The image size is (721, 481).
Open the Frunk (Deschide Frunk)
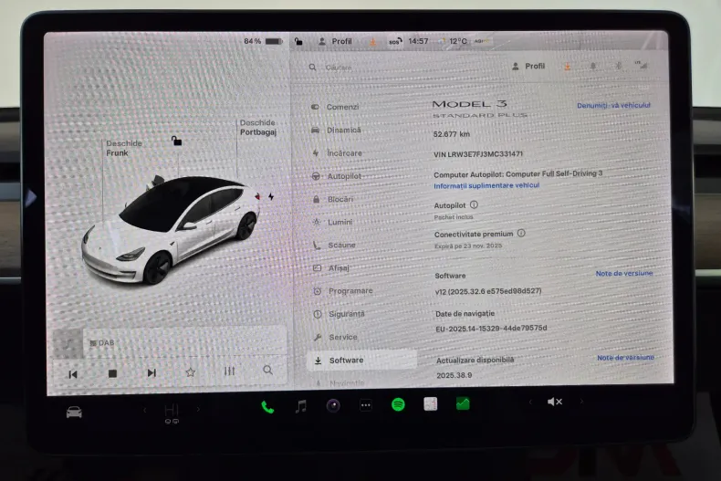pyautogui.click(x=124, y=148)
